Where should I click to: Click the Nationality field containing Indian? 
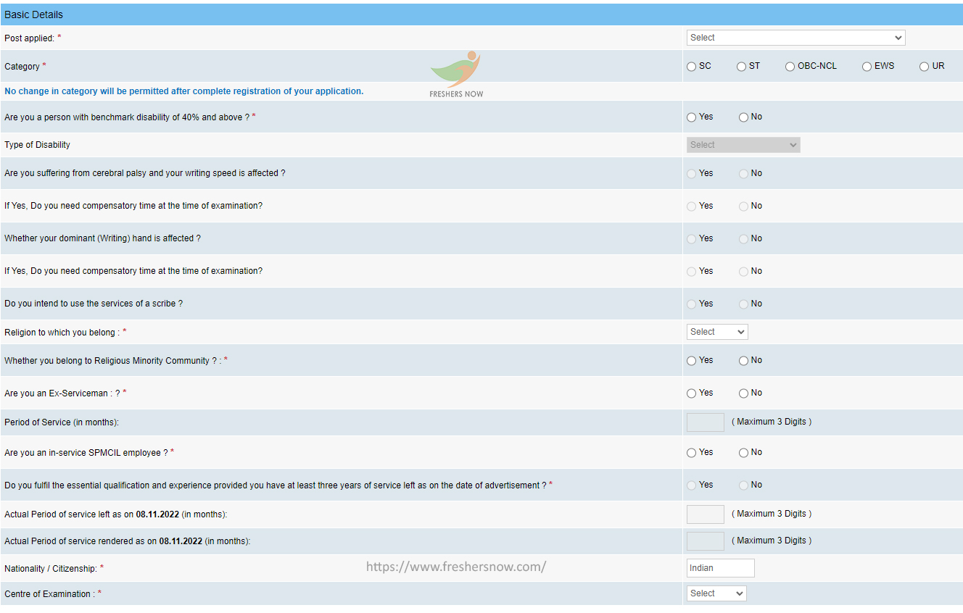click(721, 568)
